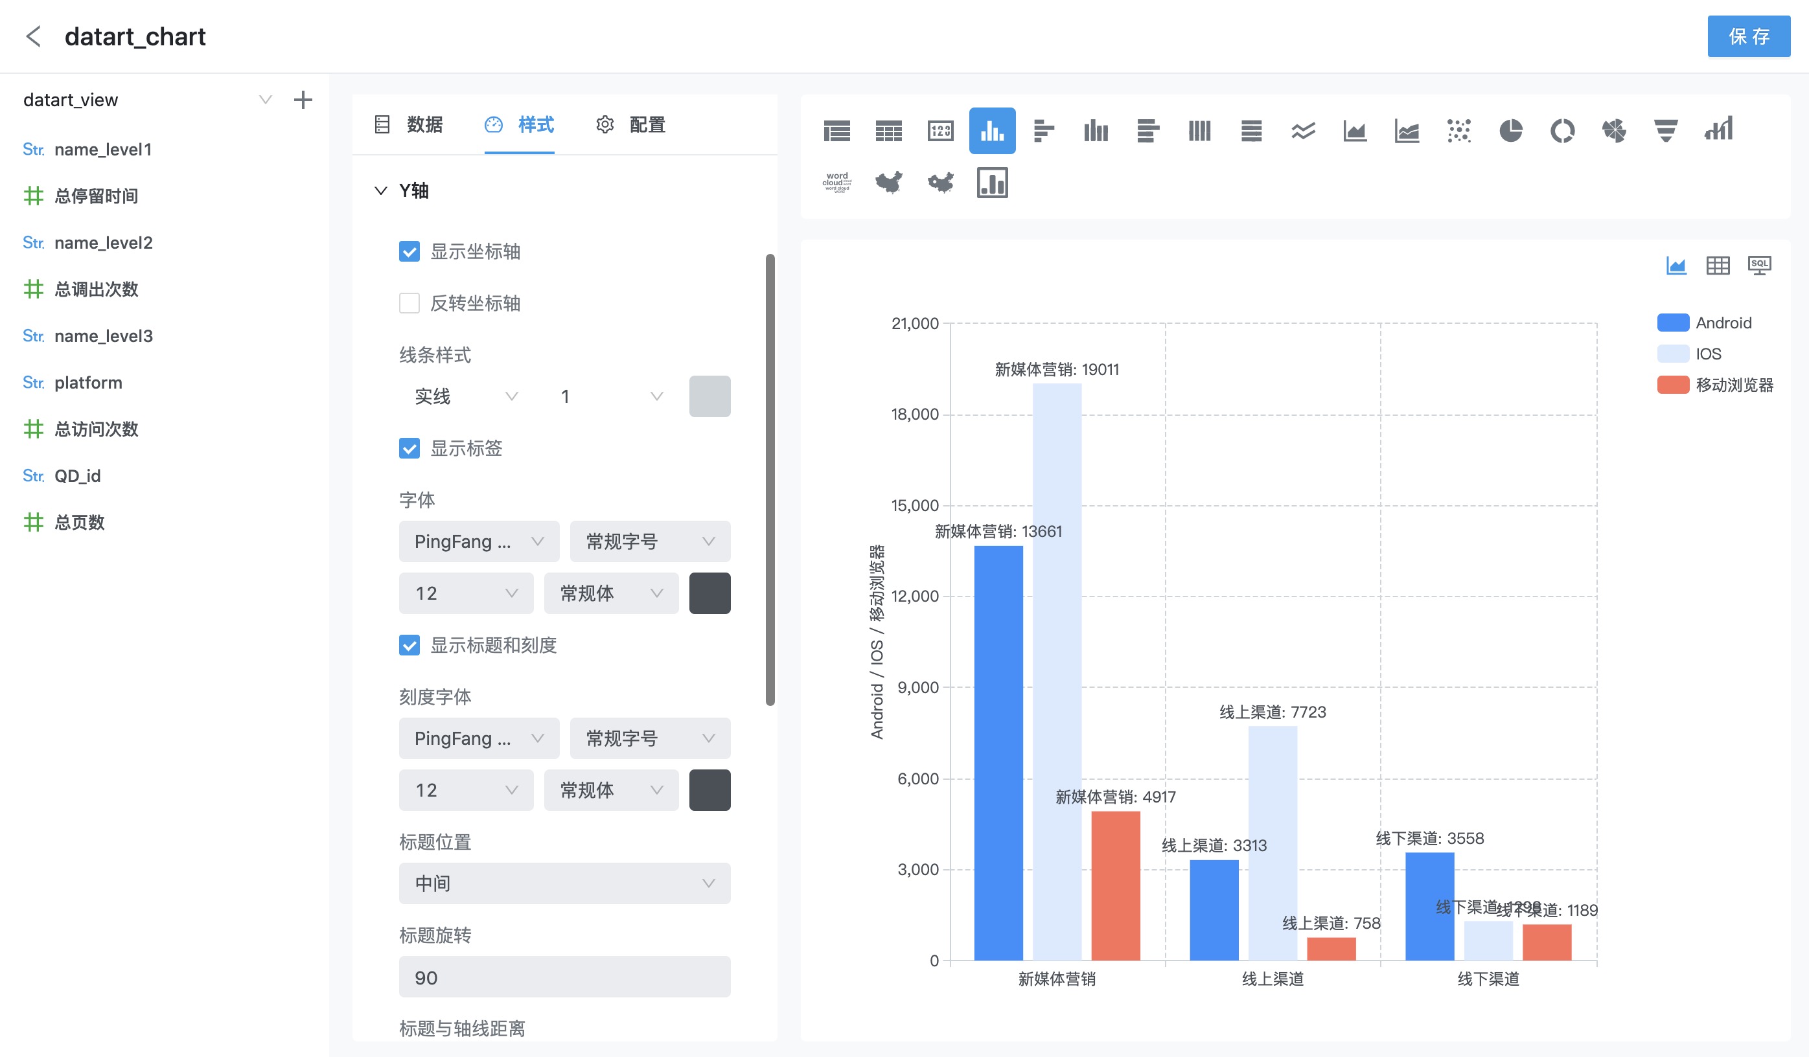This screenshot has width=1809, height=1057.
Task: Open the line style gray color swatch
Action: tap(710, 397)
